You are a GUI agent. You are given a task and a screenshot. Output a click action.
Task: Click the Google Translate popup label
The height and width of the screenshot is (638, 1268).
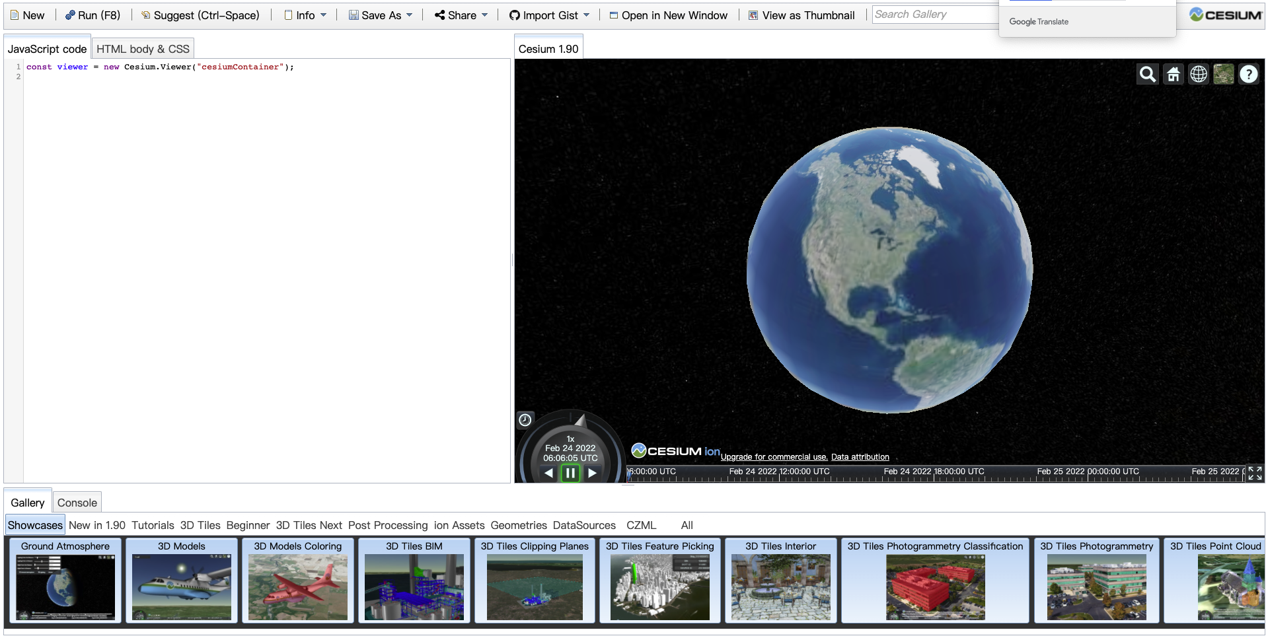pyautogui.click(x=1039, y=22)
